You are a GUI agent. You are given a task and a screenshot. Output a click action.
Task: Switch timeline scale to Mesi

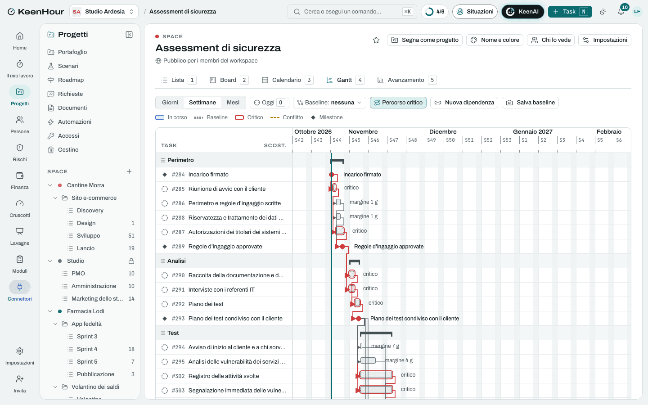(x=233, y=103)
